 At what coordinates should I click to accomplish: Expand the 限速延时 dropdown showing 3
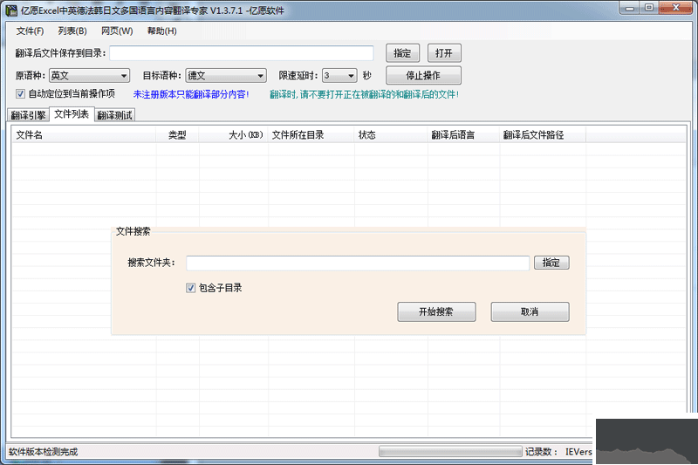(x=339, y=76)
